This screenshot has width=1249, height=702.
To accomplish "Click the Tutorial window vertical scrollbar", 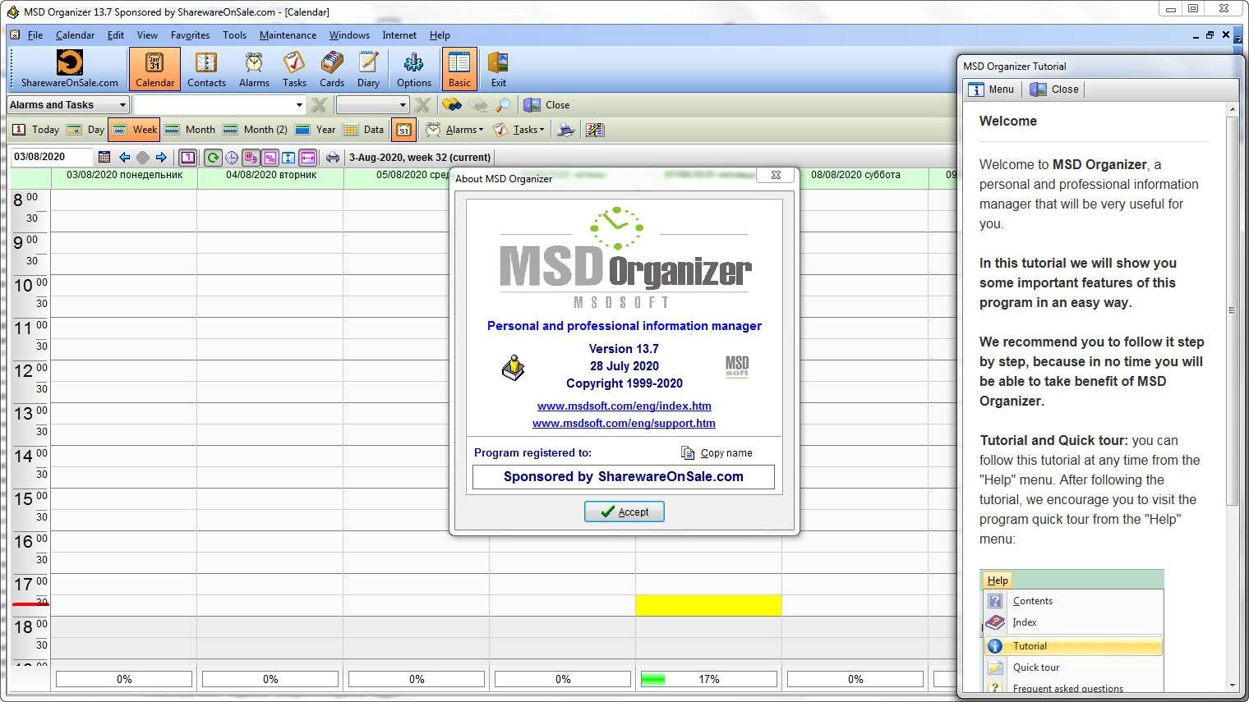I will (1232, 397).
